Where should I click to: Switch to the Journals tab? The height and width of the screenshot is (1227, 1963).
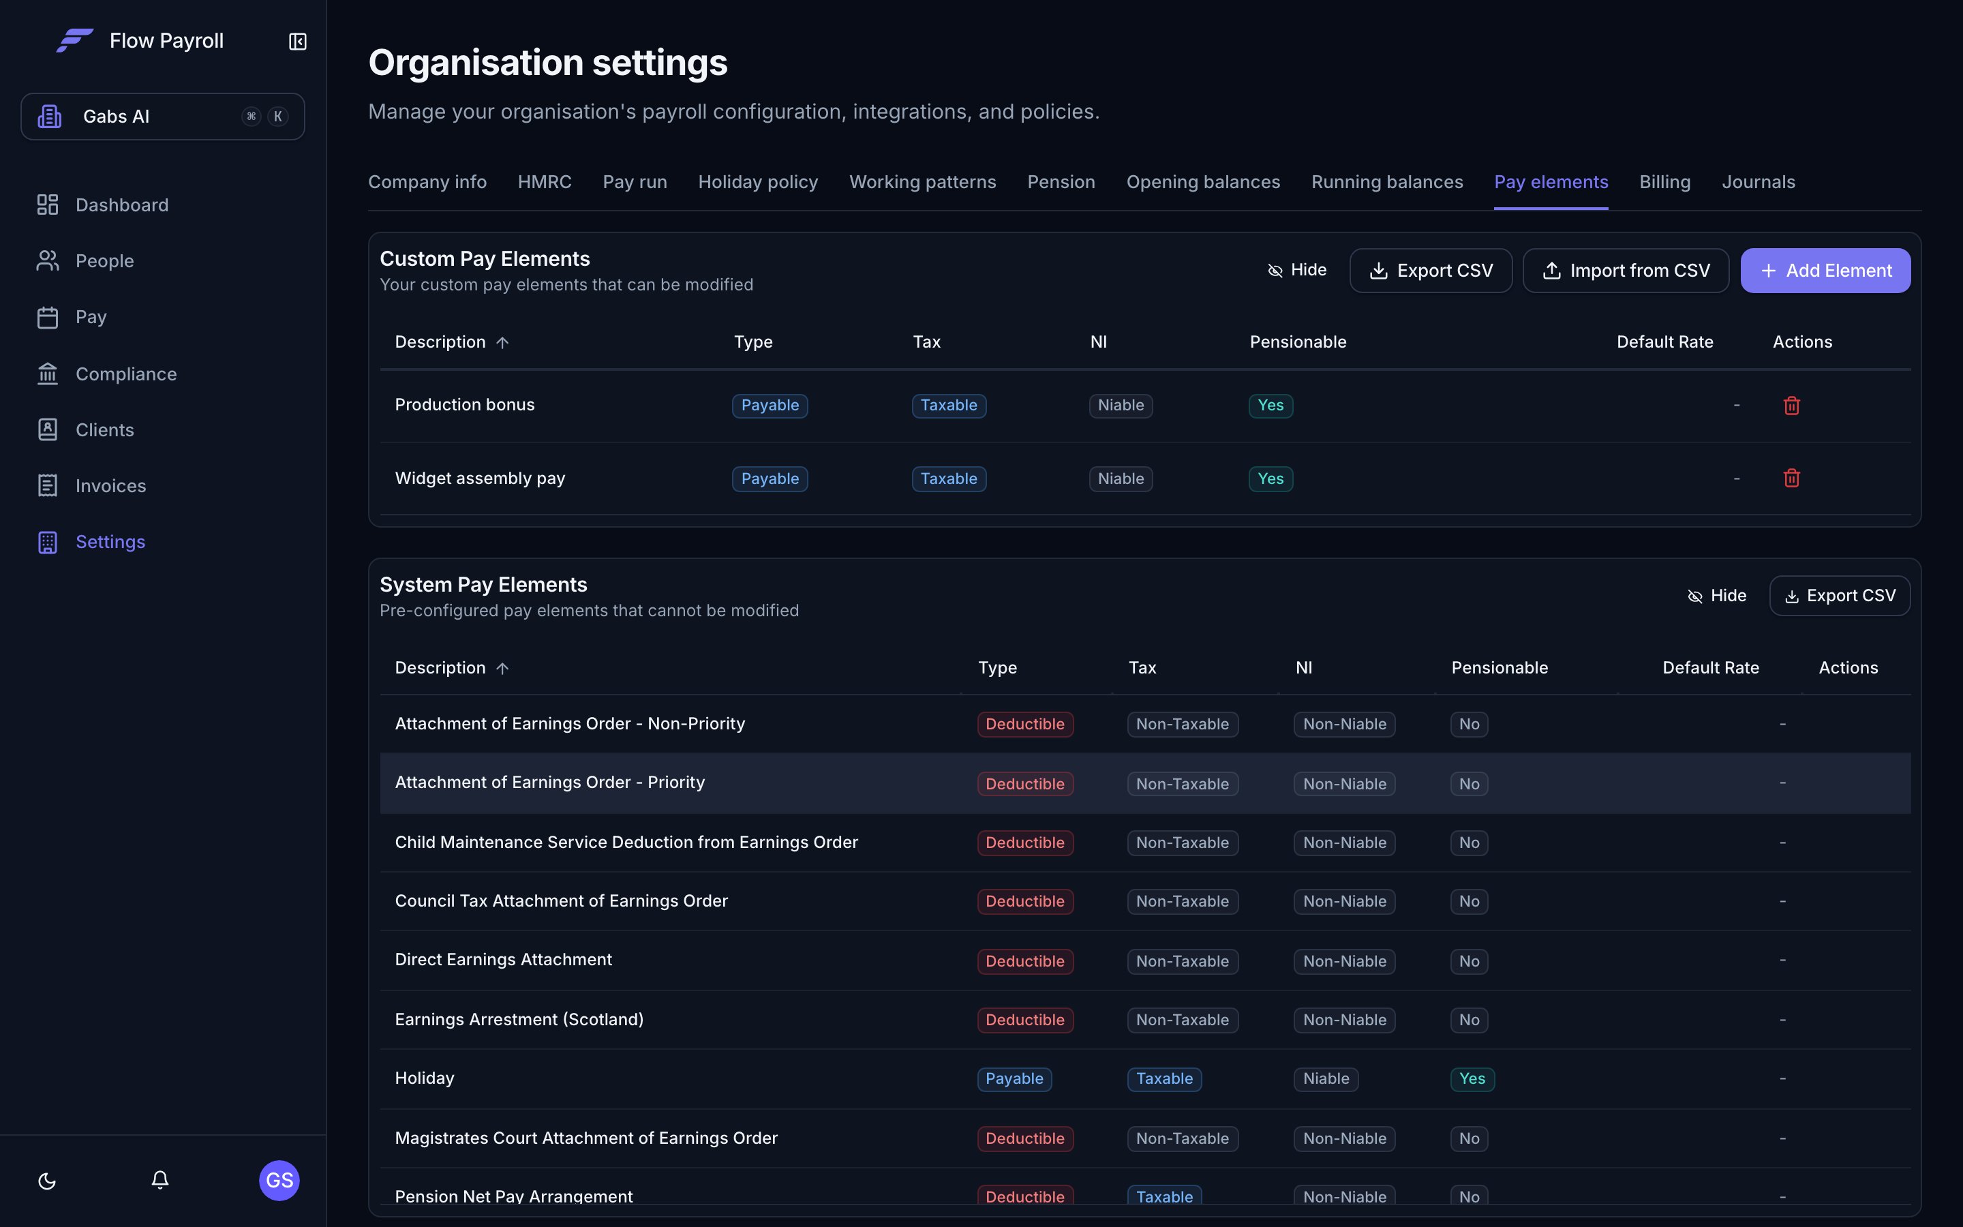pos(1758,182)
